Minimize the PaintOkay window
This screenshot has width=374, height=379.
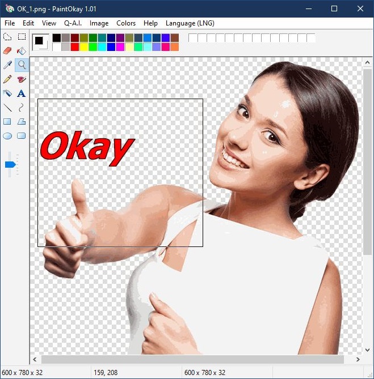pos(309,8)
